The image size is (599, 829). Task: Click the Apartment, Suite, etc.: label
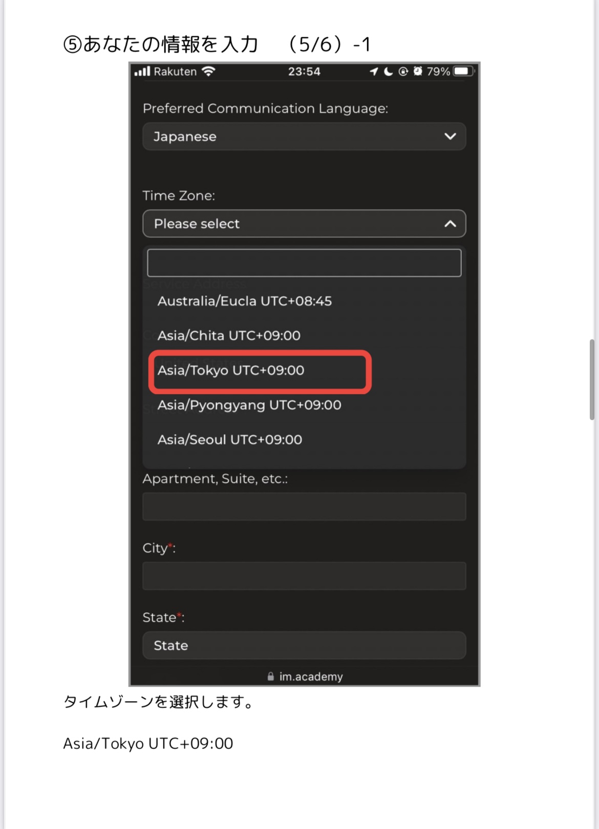(x=215, y=479)
